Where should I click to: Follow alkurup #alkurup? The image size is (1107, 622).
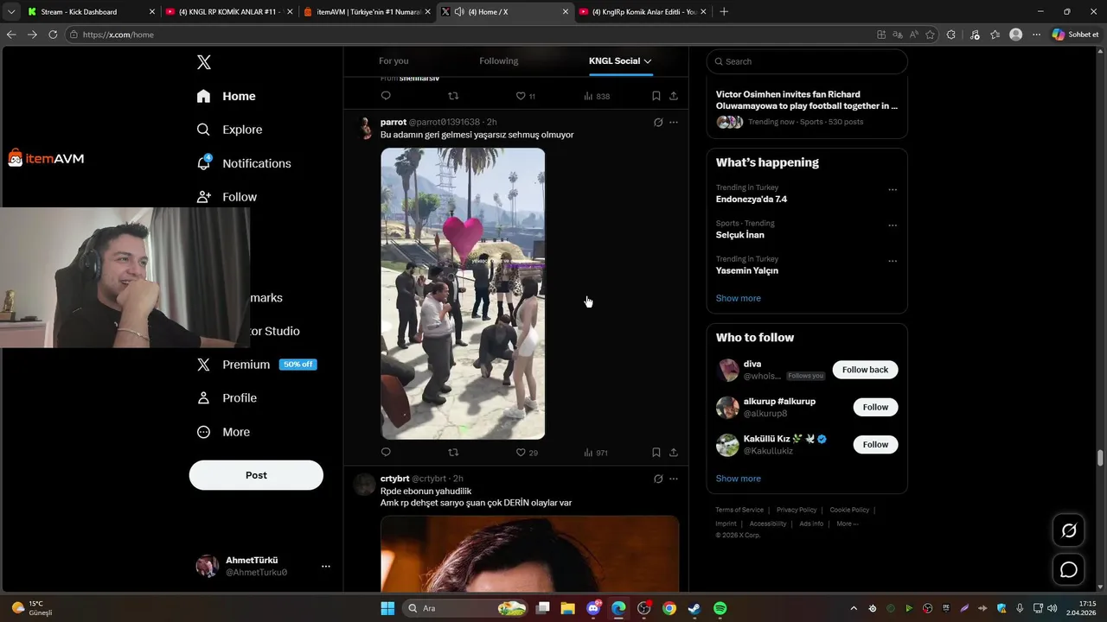coord(875,407)
